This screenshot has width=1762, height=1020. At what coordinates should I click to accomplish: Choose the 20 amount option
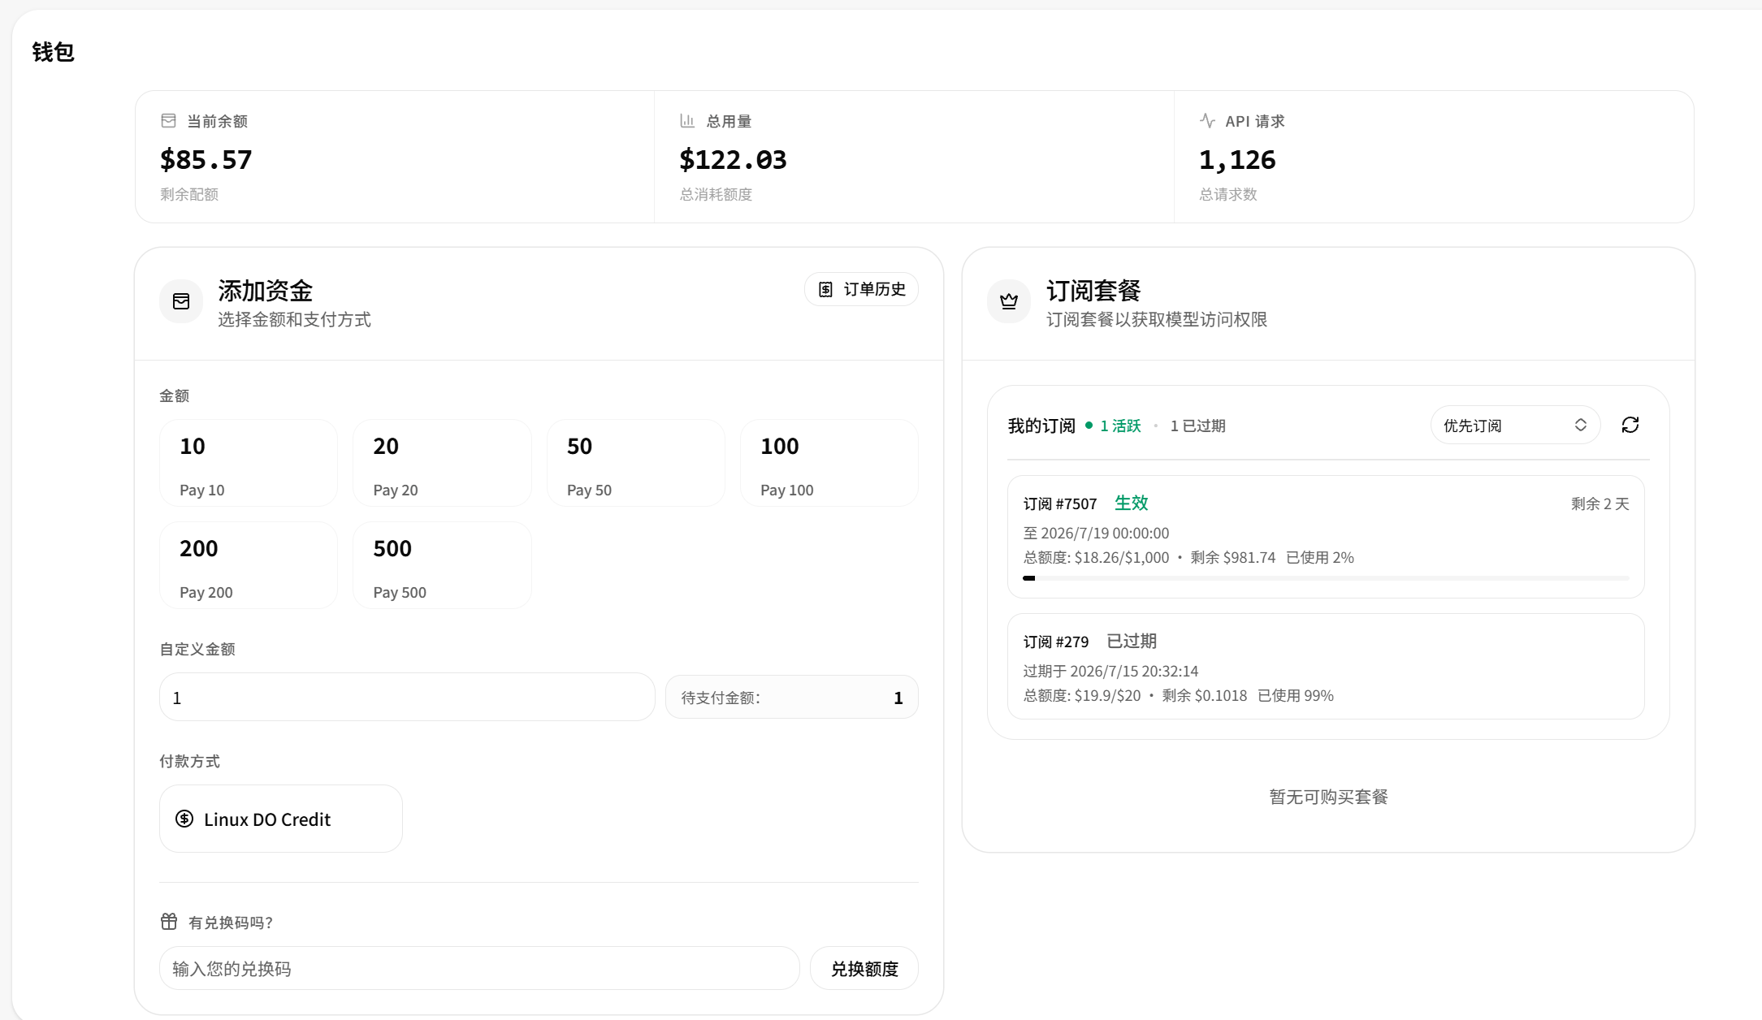click(442, 463)
